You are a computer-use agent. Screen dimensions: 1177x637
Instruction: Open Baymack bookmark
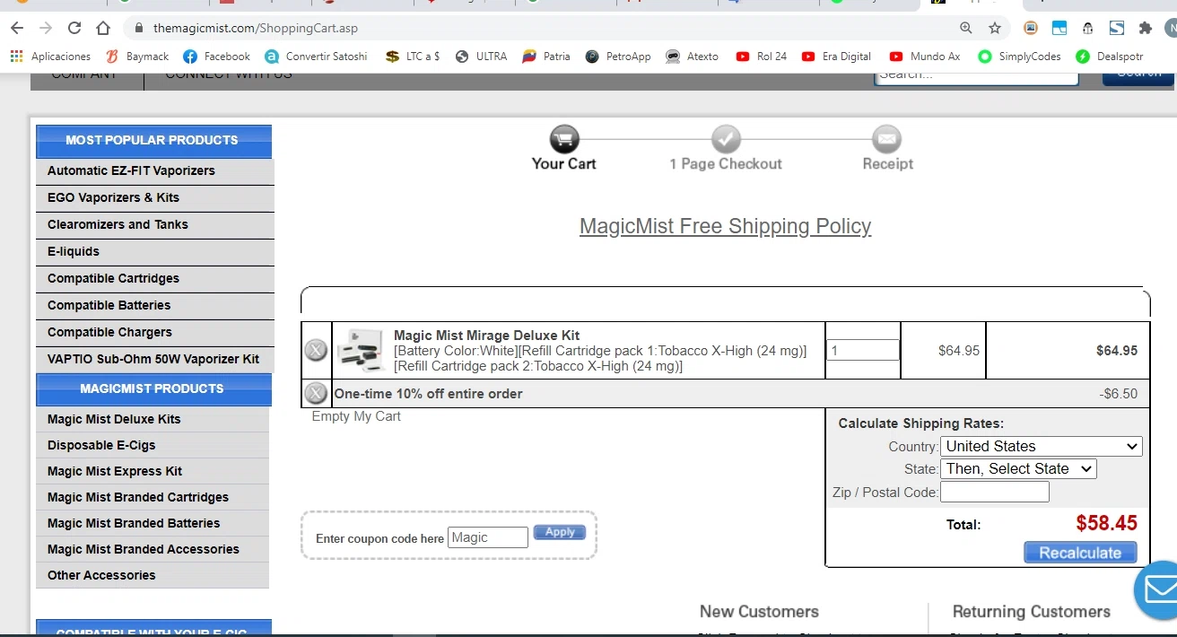[137, 56]
